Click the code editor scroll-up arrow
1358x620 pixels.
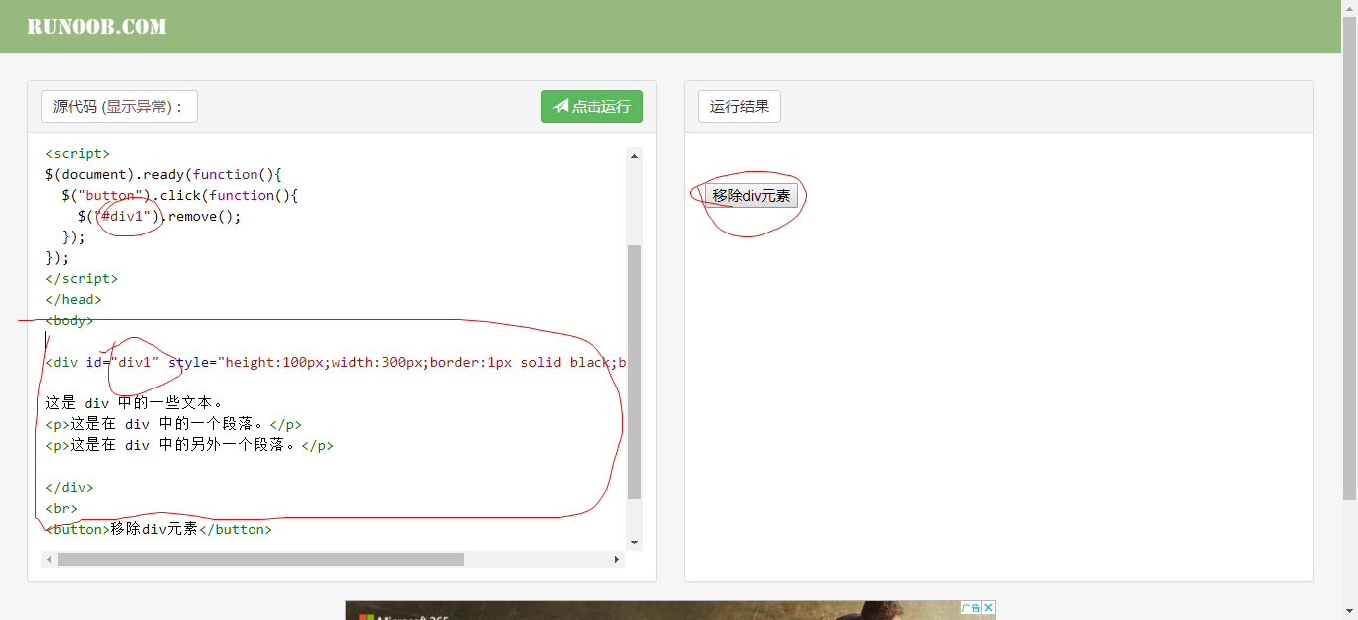[634, 155]
